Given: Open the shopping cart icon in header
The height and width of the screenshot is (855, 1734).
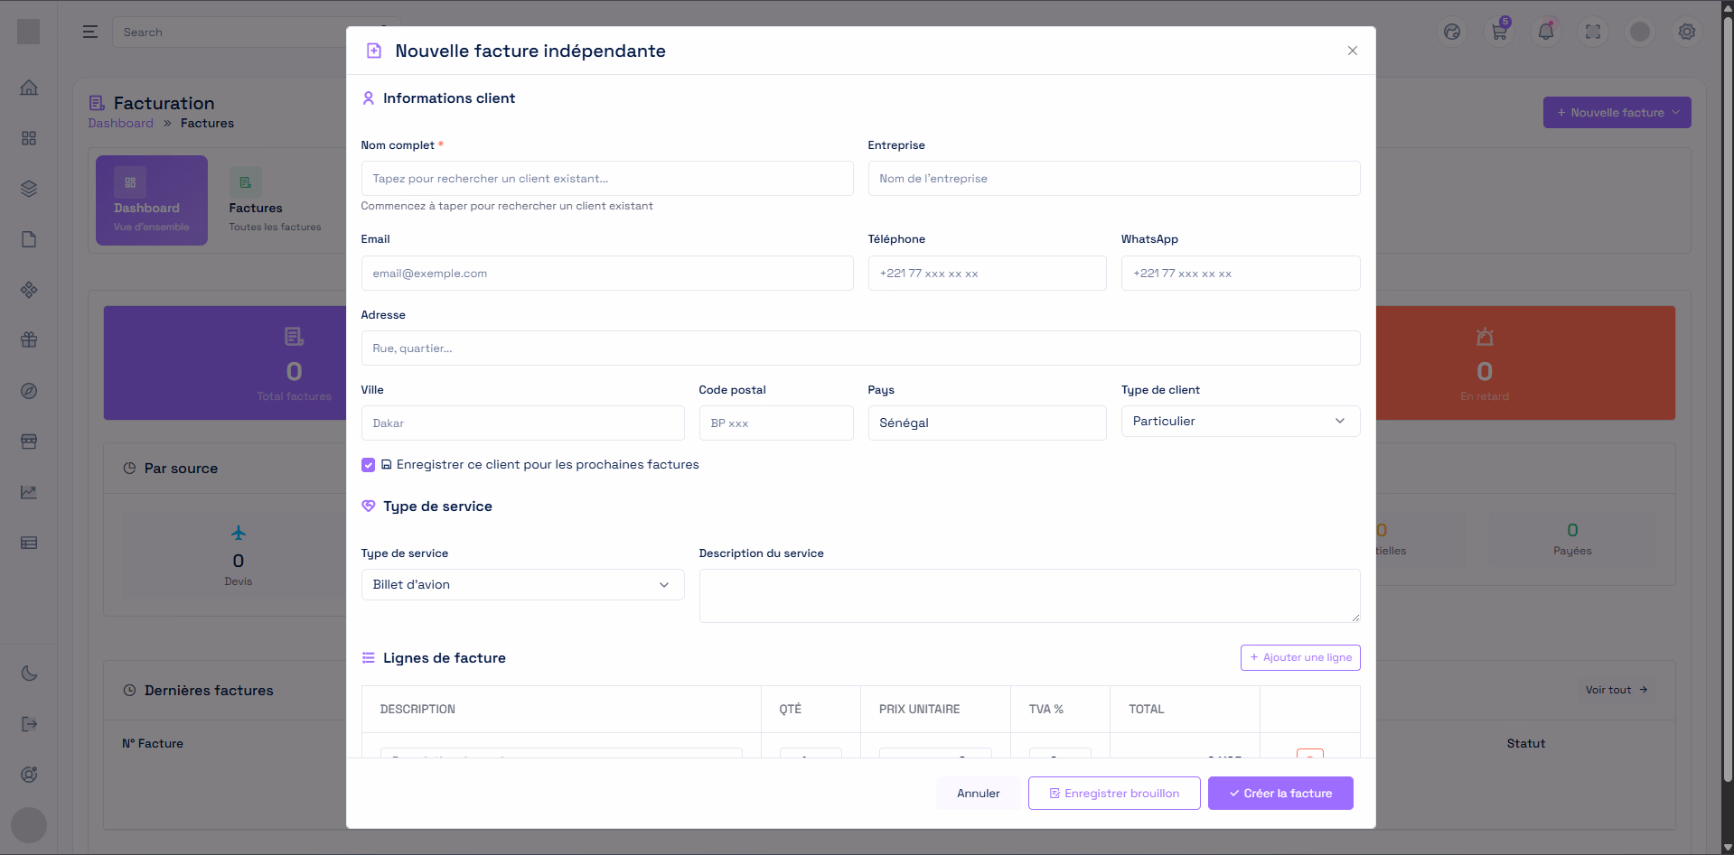Looking at the screenshot, I should (1499, 32).
